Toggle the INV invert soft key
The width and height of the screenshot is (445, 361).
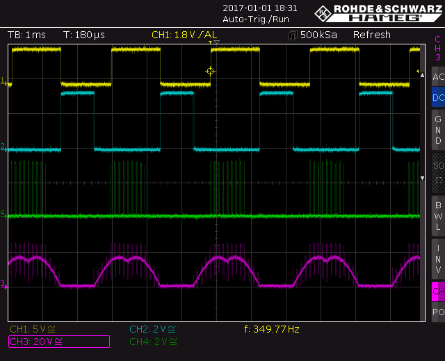[x=439, y=259]
